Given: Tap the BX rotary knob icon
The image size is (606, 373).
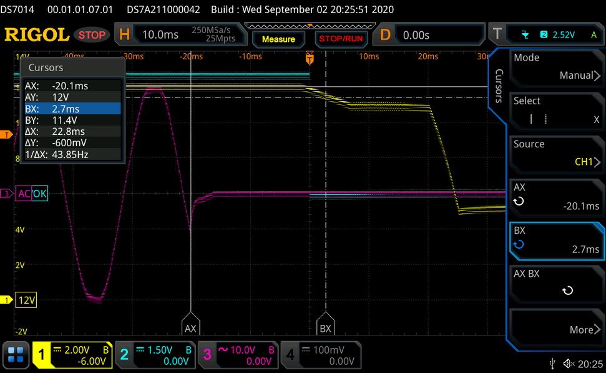Looking at the screenshot, I should (519, 244).
